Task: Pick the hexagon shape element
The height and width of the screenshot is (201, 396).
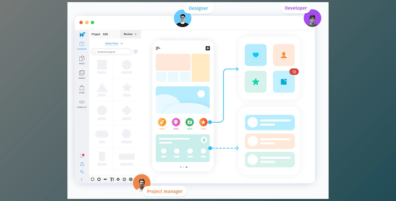Action: pos(127,134)
